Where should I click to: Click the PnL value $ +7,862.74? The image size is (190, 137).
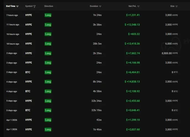click(133, 53)
